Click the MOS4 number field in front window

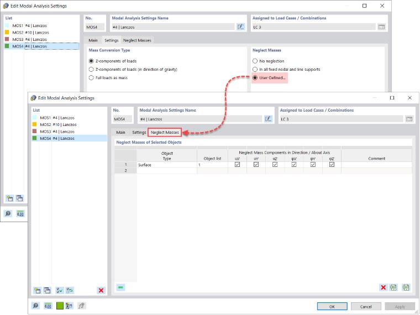[x=122, y=119]
